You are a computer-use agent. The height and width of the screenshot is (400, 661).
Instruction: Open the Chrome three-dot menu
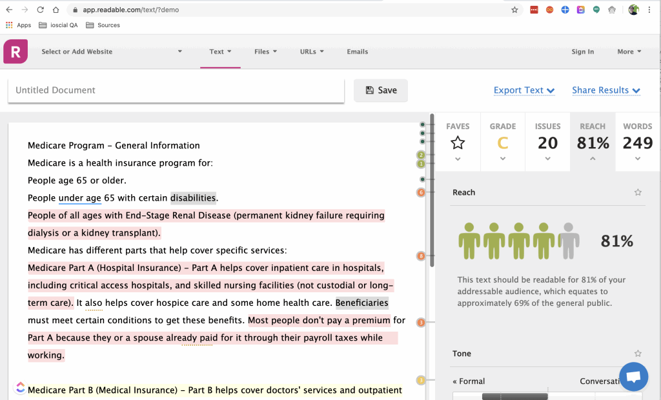pyautogui.click(x=649, y=10)
